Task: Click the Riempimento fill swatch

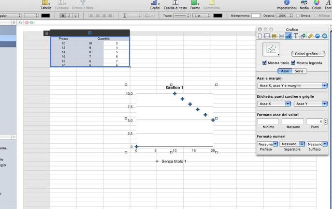Action: point(256,15)
